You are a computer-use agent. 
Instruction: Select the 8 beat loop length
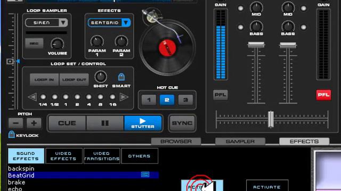pyautogui.click(x=100, y=97)
